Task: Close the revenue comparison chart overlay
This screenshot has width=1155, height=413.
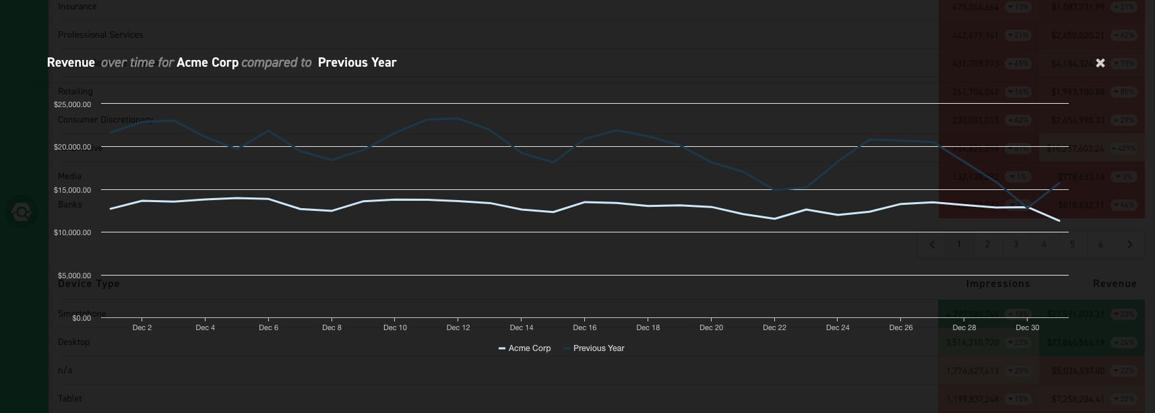Action: tap(1100, 63)
